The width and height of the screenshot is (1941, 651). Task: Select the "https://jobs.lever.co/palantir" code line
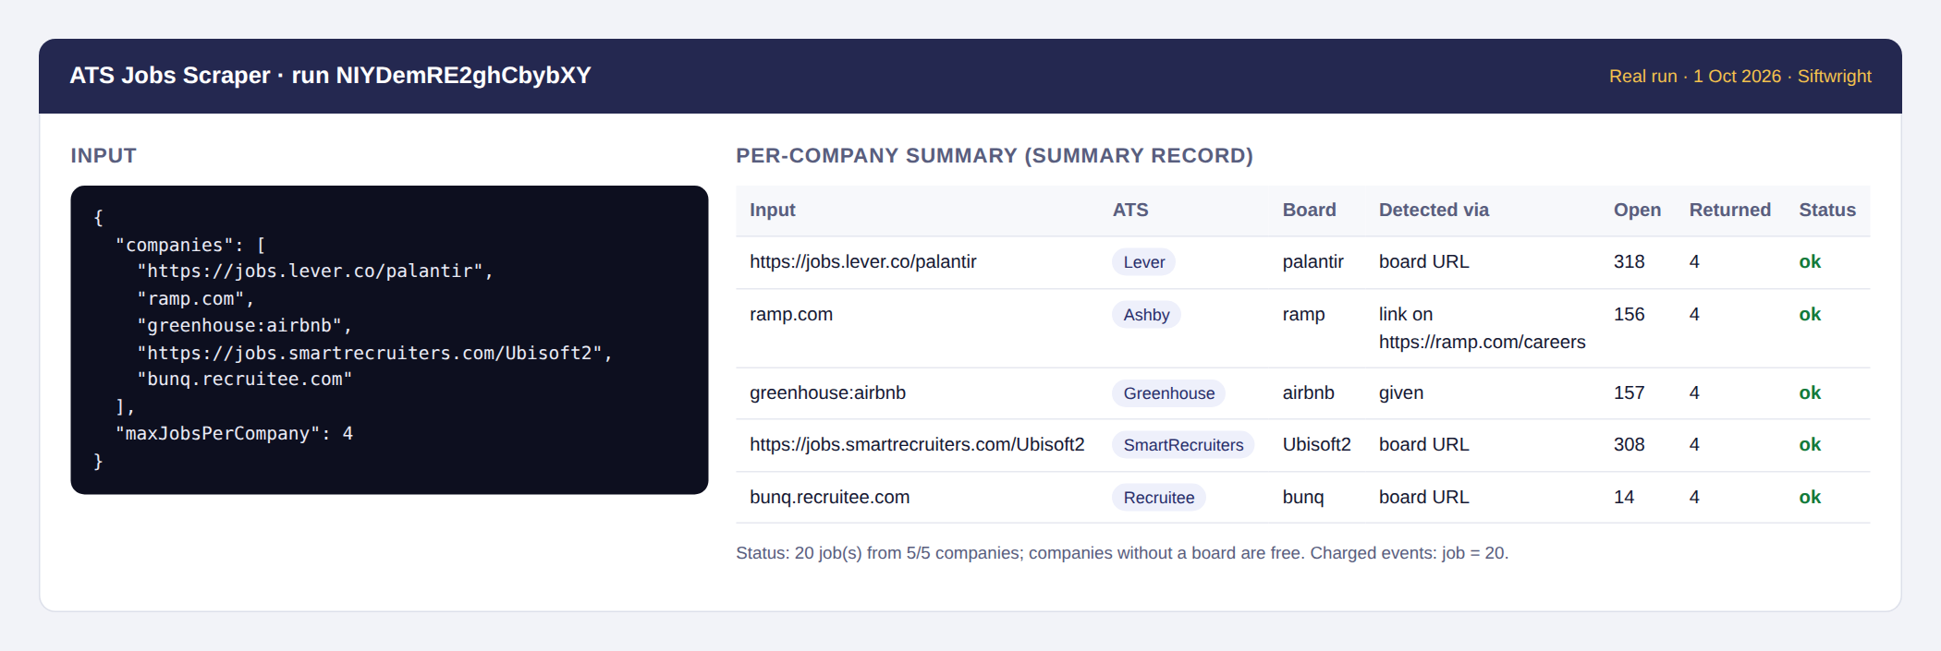pyautogui.click(x=315, y=271)
